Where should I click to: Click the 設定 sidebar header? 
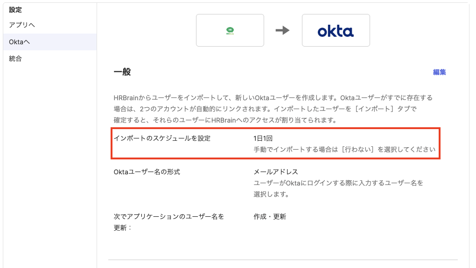pyautogui.click(x=15, y=9)
